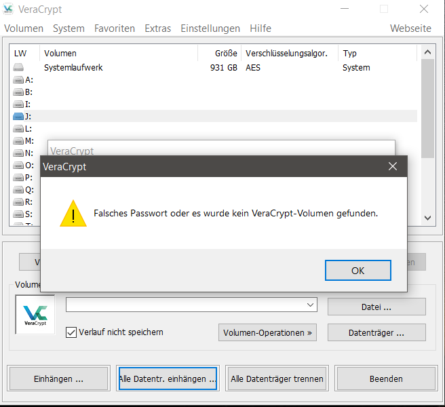Click the Webseite link
The width and height of the screenshot is (445, 407).
pyautogui.click(x=410, y=28)
